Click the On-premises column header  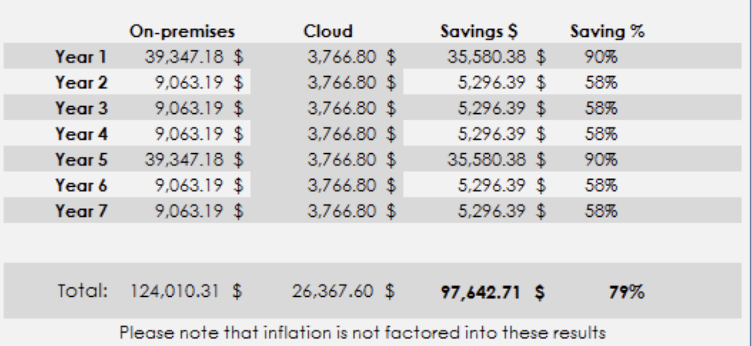pyautogui.click(x=182, y=32)
